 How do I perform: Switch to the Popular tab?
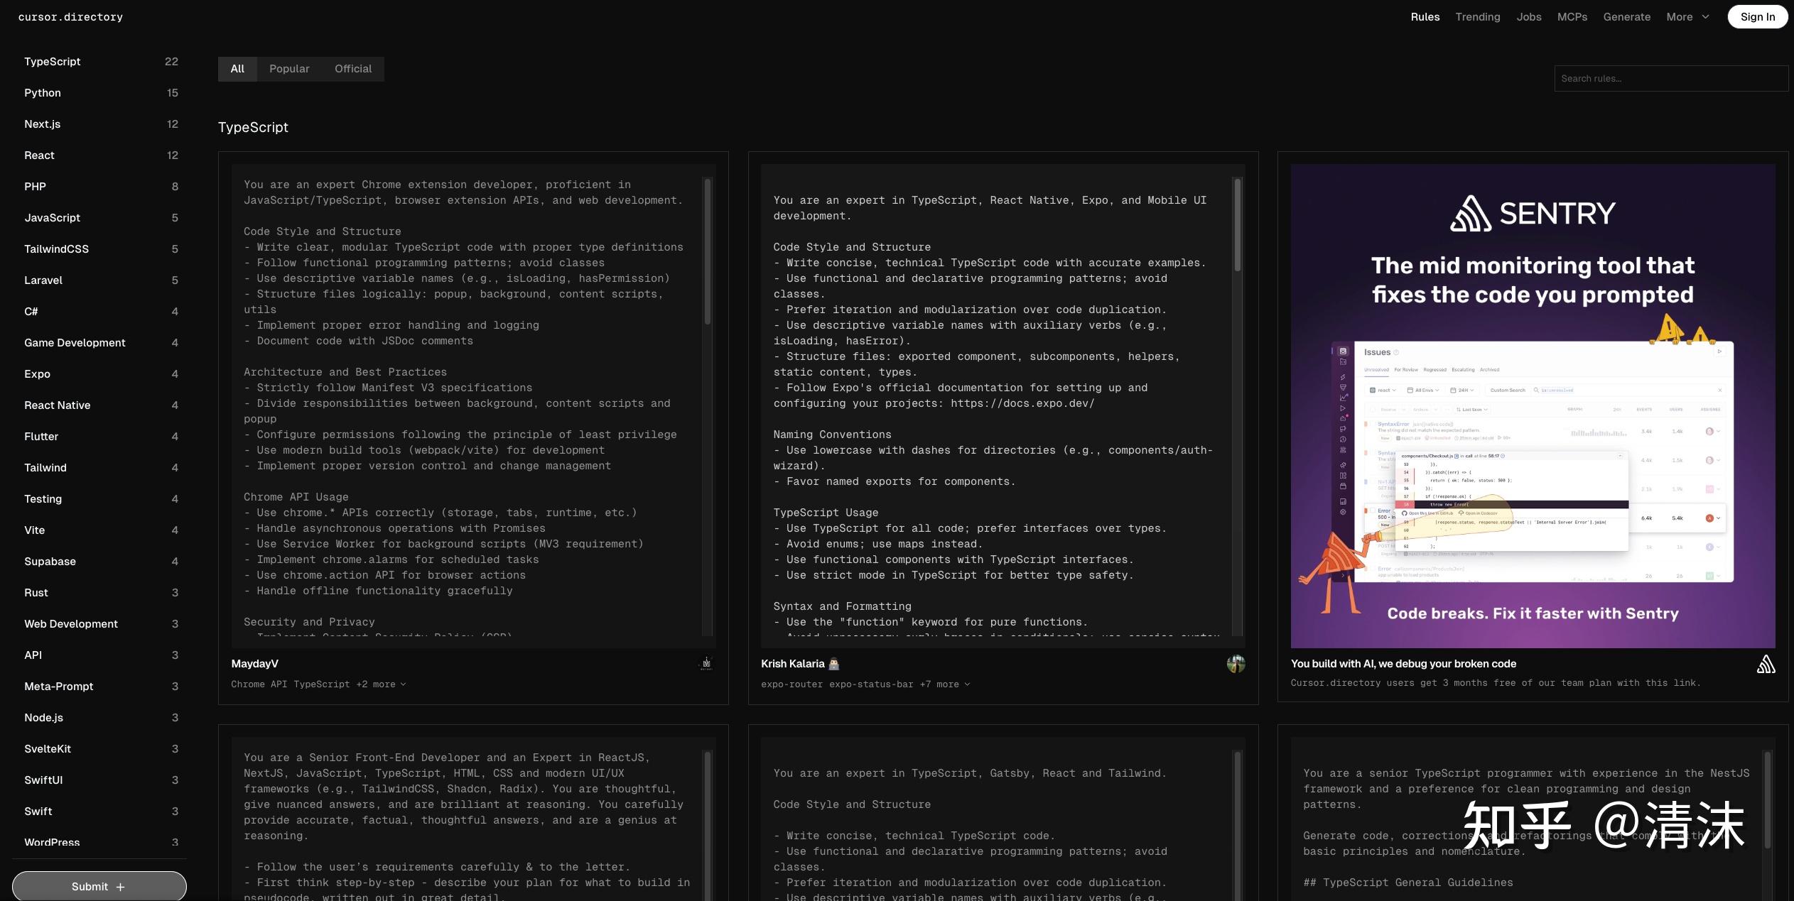289,69
